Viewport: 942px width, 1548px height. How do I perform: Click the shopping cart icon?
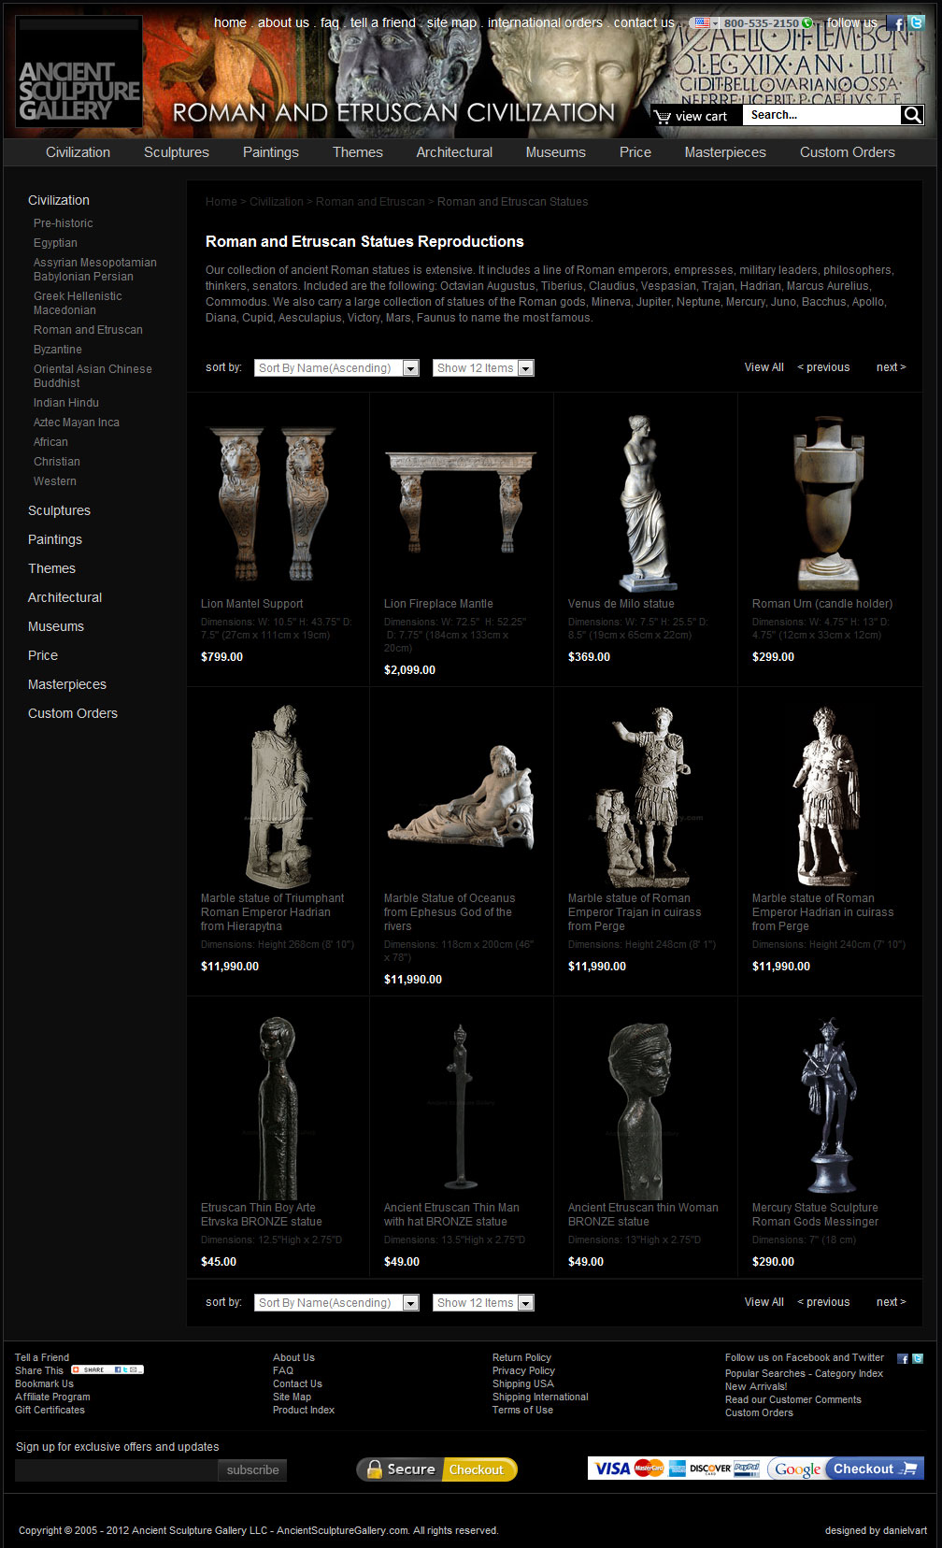[x=664, y=117]
